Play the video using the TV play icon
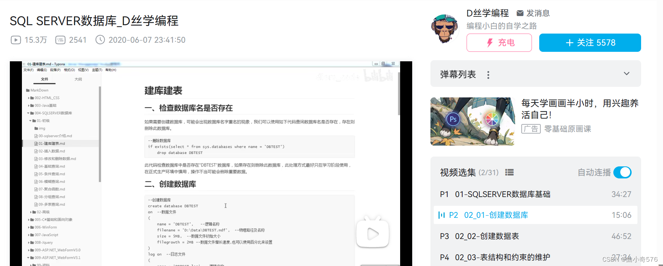 coord(373,232)
